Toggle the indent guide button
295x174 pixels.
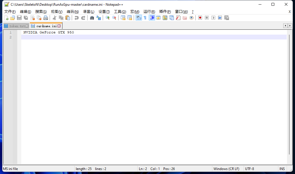point(152,18)
